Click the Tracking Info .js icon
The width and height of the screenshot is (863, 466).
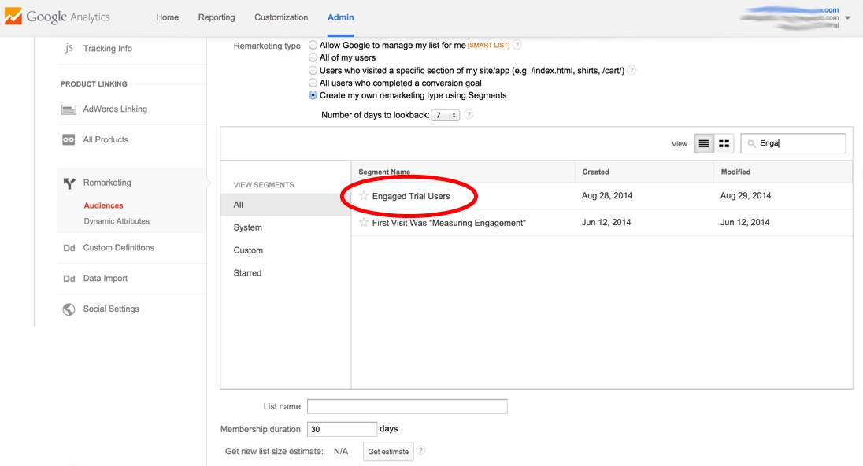(x=68, y=48)
